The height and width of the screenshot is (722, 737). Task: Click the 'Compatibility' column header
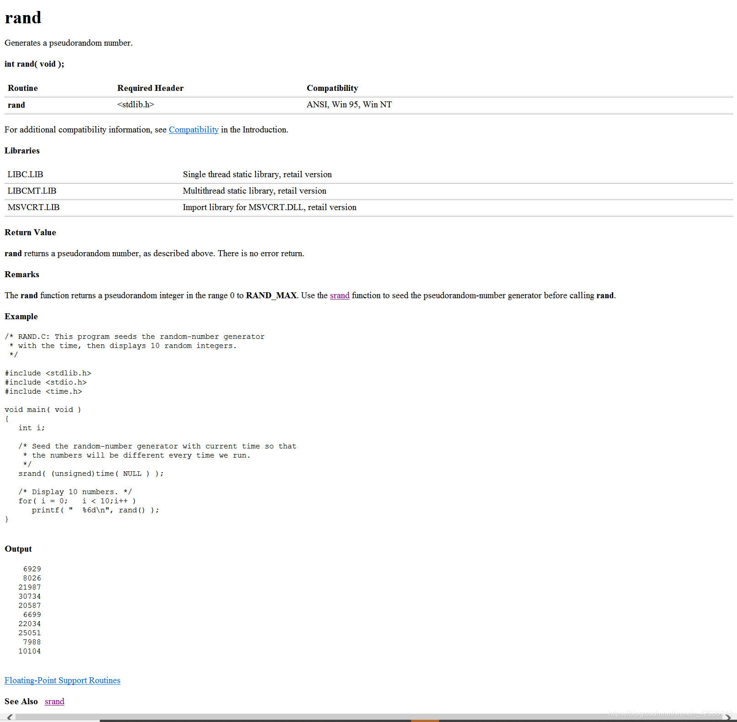click(332, 88)
